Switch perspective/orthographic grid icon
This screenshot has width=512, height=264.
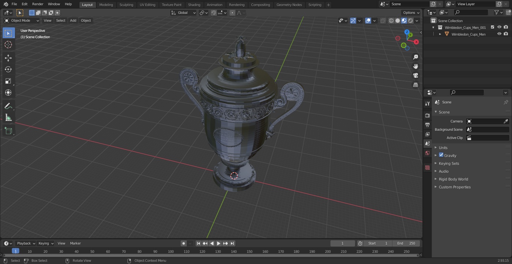(x=415, y=85)
